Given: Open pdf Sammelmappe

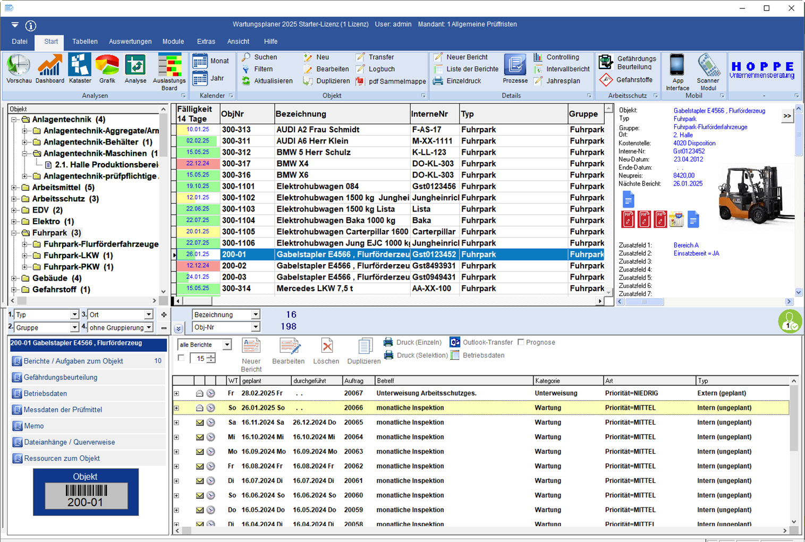Looking at the screenshot, I should tap(391, 81).
